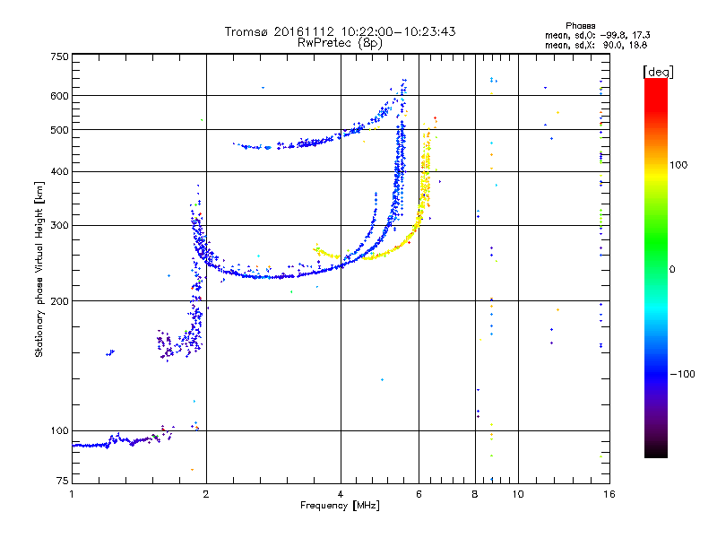Click the black bottom of the colorbar
Viewport: 717px width, 538px height.
click(x=656, y=451)
